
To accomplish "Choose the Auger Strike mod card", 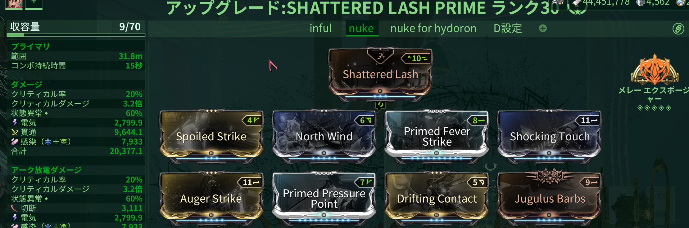I will click(211, 198).
